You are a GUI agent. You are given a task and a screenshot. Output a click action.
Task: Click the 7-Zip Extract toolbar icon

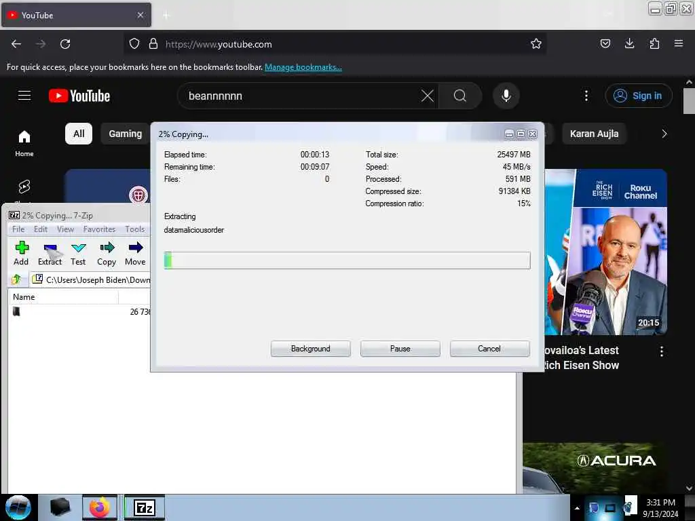coord(50,253)
